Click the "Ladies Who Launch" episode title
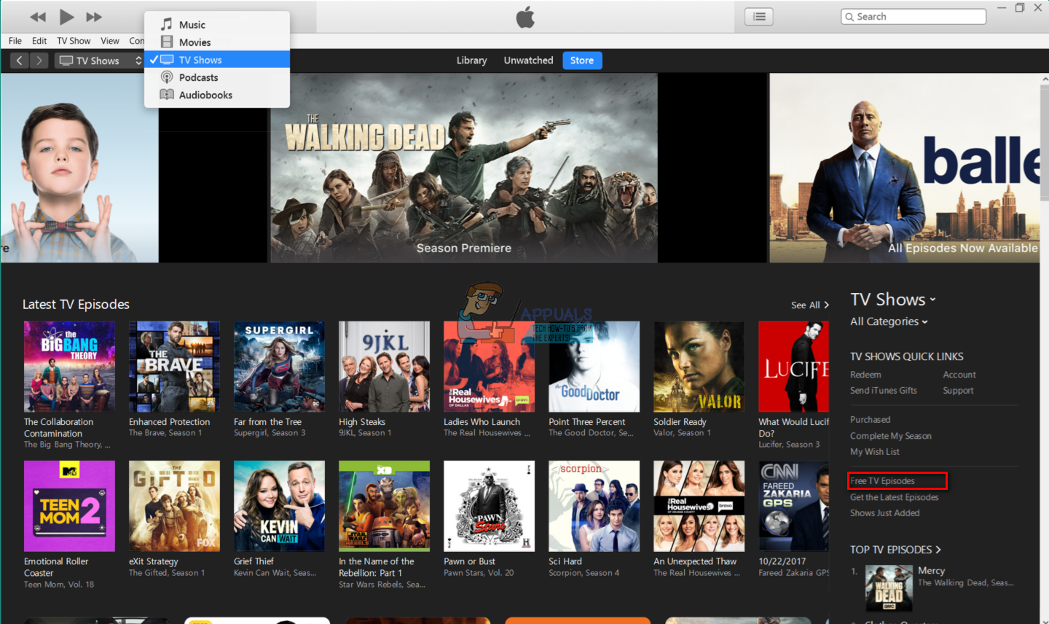The height and width of the screenshot is (624, 1049). pos(482,422)
